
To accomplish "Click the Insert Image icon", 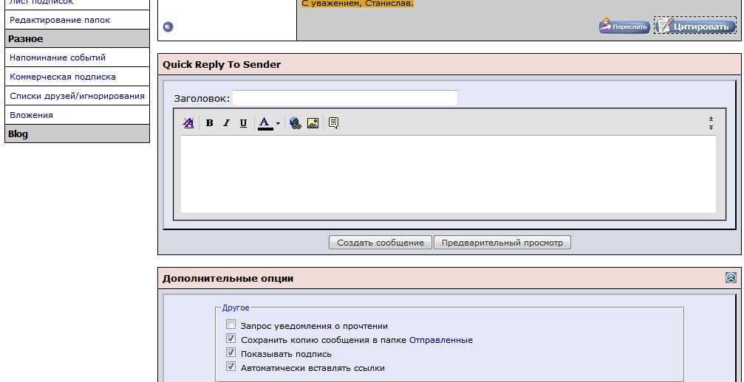I will point(313,123).
